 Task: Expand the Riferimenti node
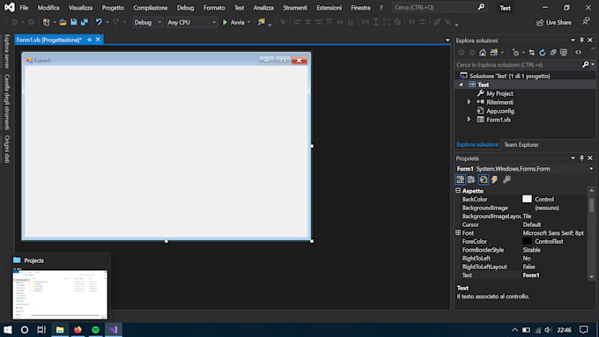(x=470, y=102)
